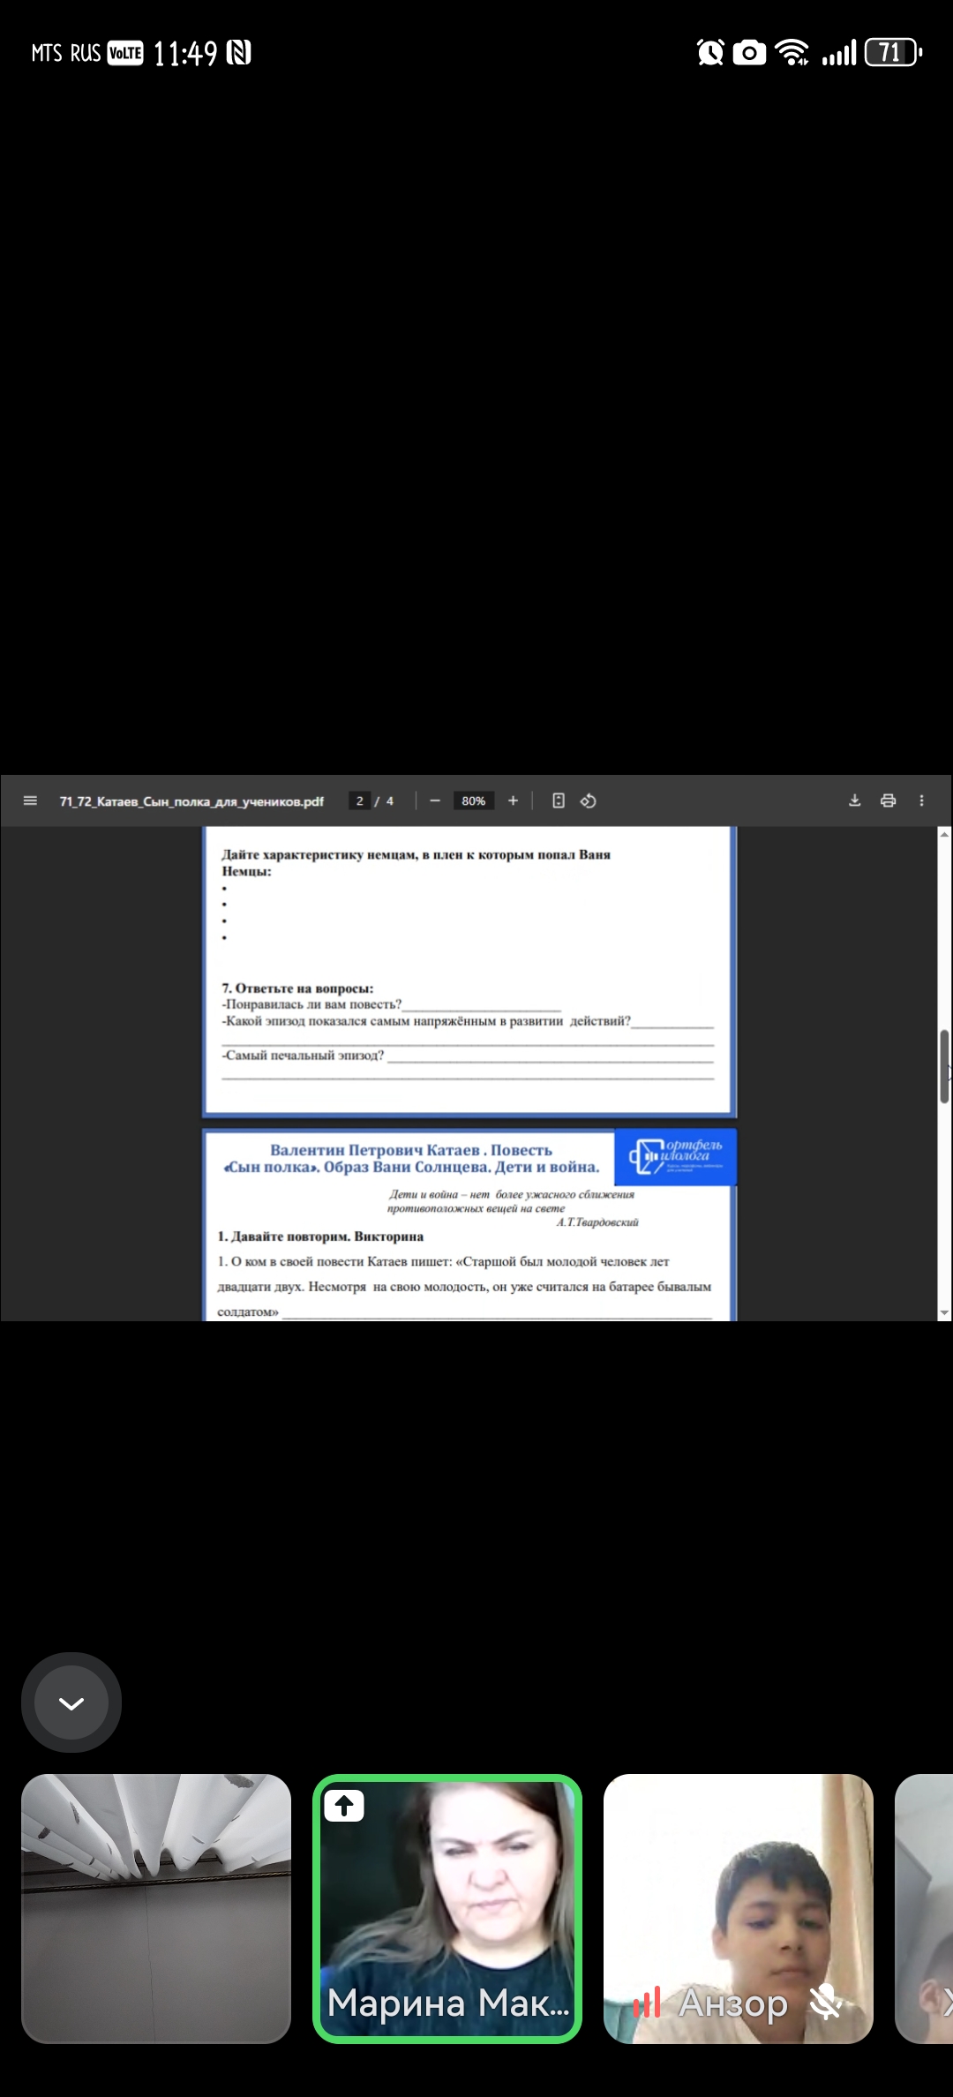Click the PDF scrollbar up arrow
This screenshot has height=2097, width=953.
coord(944,834)
